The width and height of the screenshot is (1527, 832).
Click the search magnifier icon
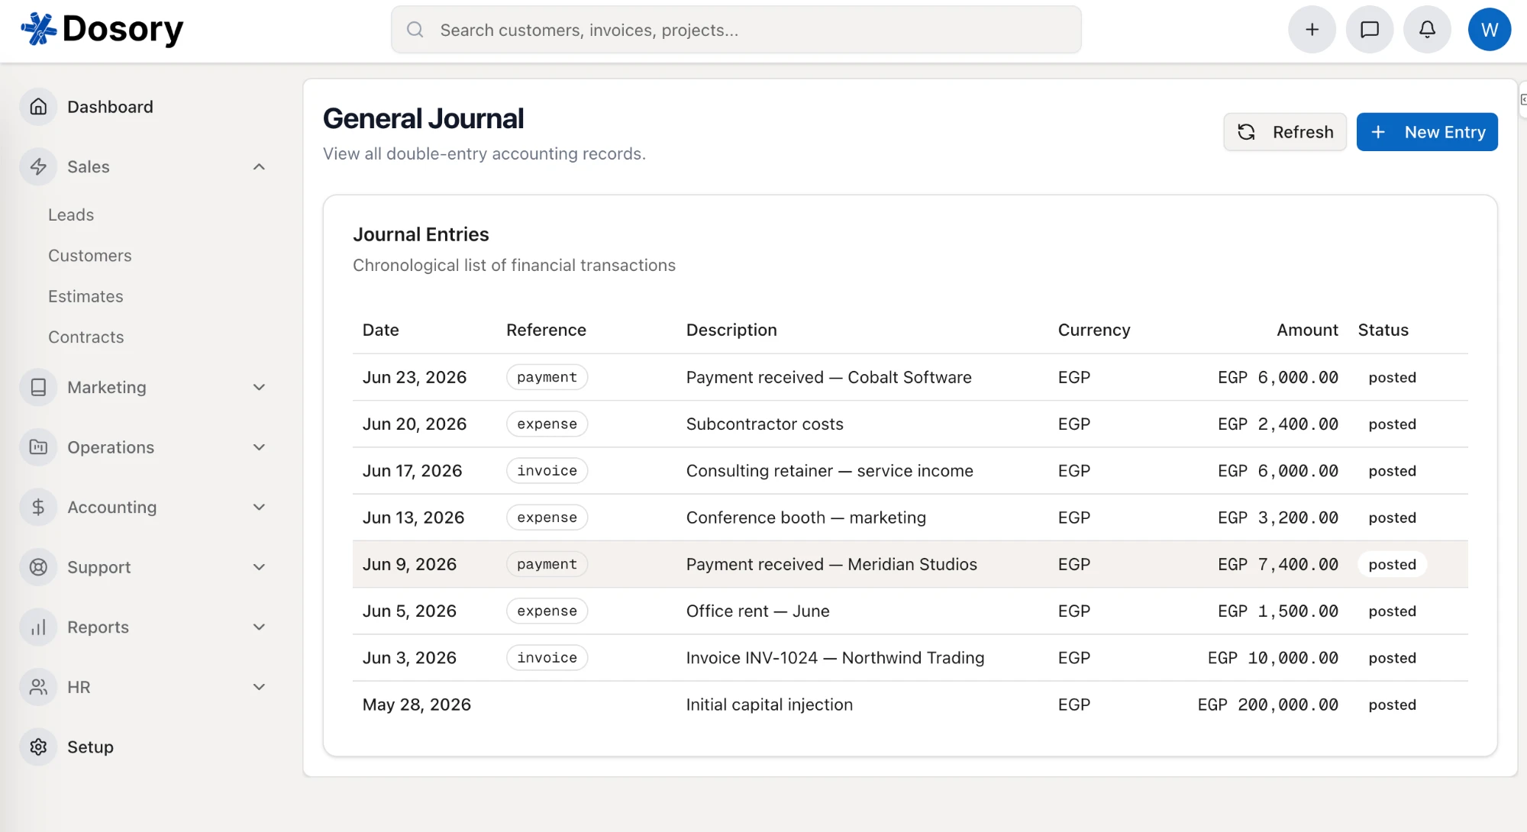[415, 30]
